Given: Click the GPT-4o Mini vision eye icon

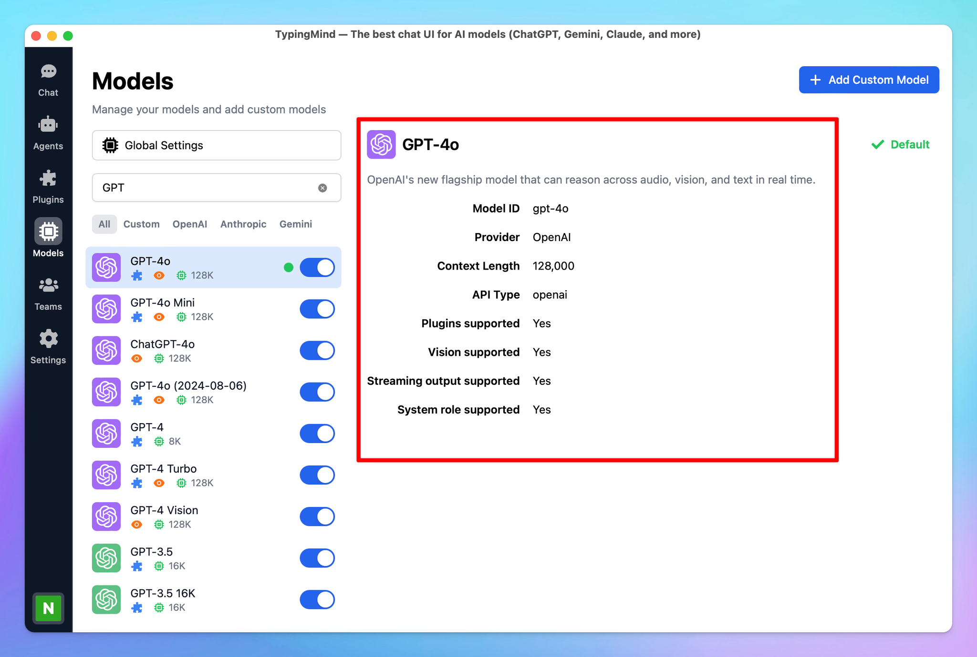Looking at the screenshot, I should (159, 317).
